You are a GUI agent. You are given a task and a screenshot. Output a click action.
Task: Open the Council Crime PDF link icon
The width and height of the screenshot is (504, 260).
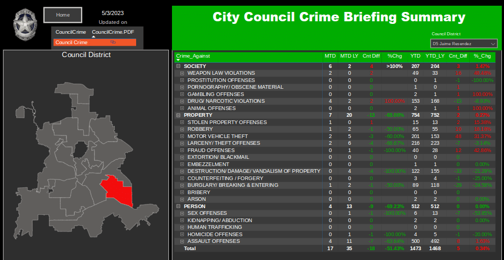coord(113,43)
